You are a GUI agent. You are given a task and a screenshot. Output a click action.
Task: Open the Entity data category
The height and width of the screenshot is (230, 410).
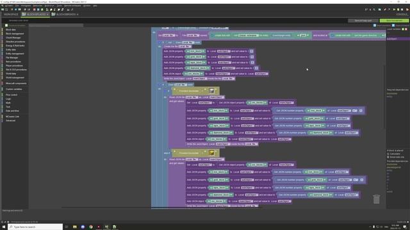coord(11,50)
